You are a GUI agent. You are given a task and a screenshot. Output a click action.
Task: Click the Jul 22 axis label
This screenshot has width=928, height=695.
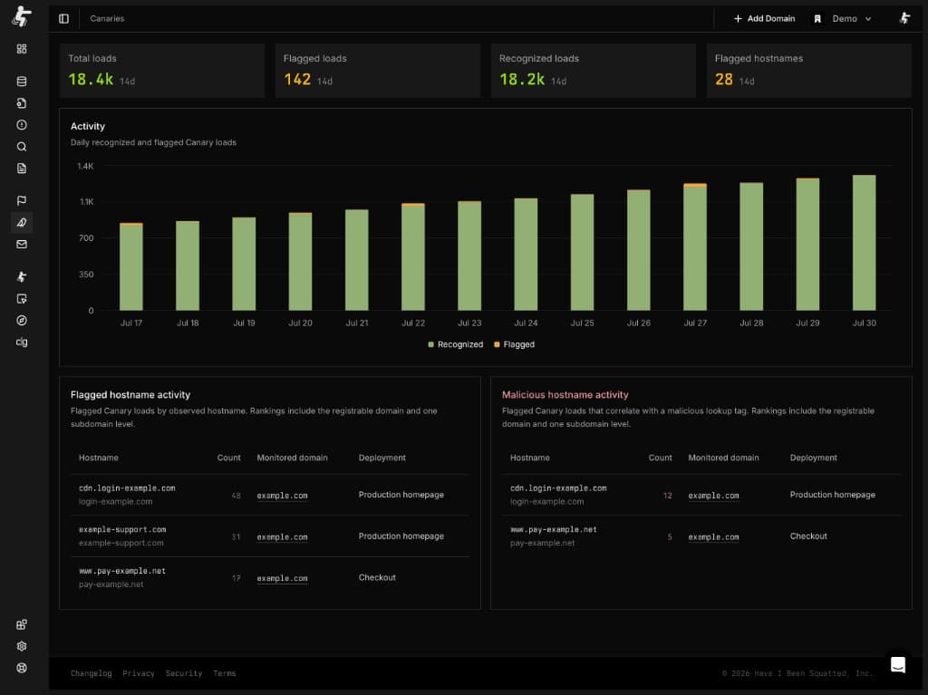(413, 323)
